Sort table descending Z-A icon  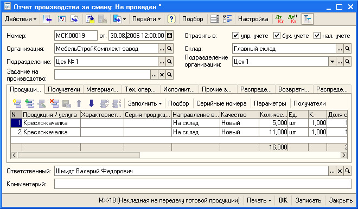pos(117,103)
